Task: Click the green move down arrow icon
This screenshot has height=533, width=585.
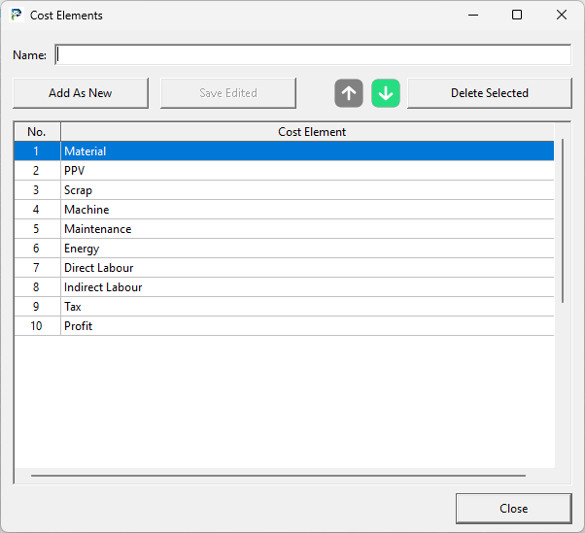Action: pos(386,93)
